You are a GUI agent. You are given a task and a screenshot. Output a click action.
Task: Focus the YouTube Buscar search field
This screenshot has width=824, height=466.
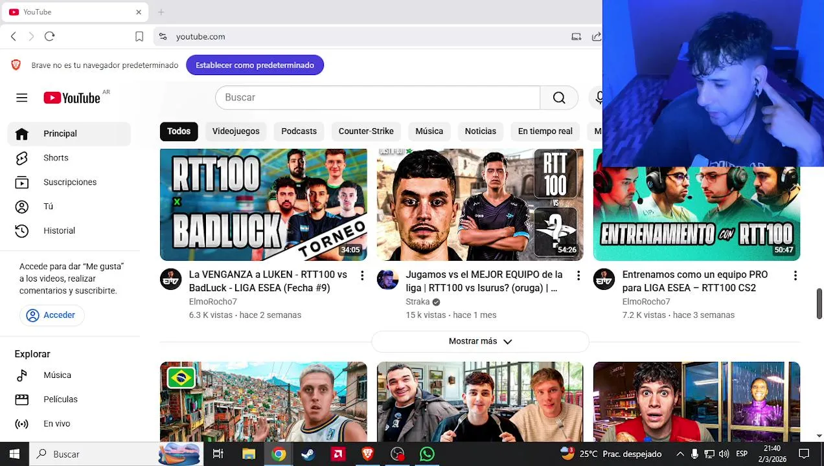378,98
